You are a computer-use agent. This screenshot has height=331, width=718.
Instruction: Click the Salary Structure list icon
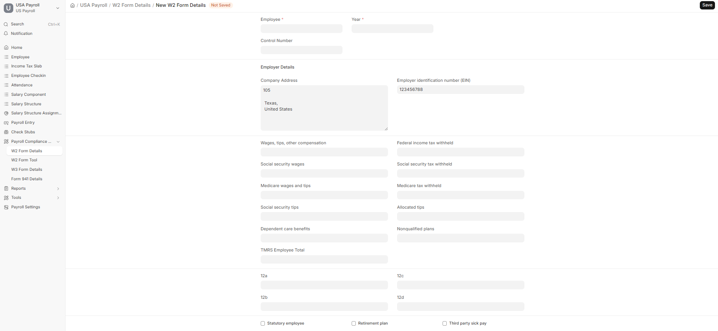pos(6,104)
